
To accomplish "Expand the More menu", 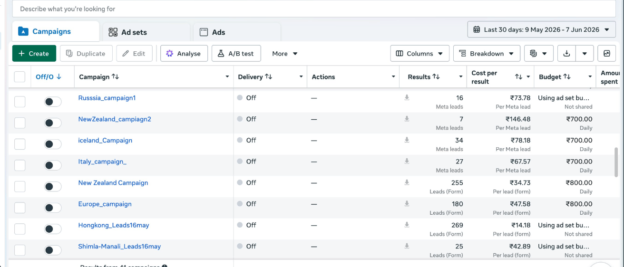I will click(285, 54).
